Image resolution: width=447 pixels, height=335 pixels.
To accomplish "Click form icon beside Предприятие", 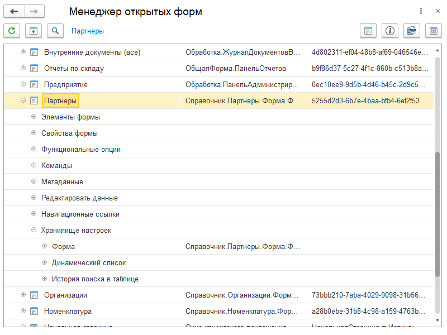I will pyautogui.click(x=34, y=85).
